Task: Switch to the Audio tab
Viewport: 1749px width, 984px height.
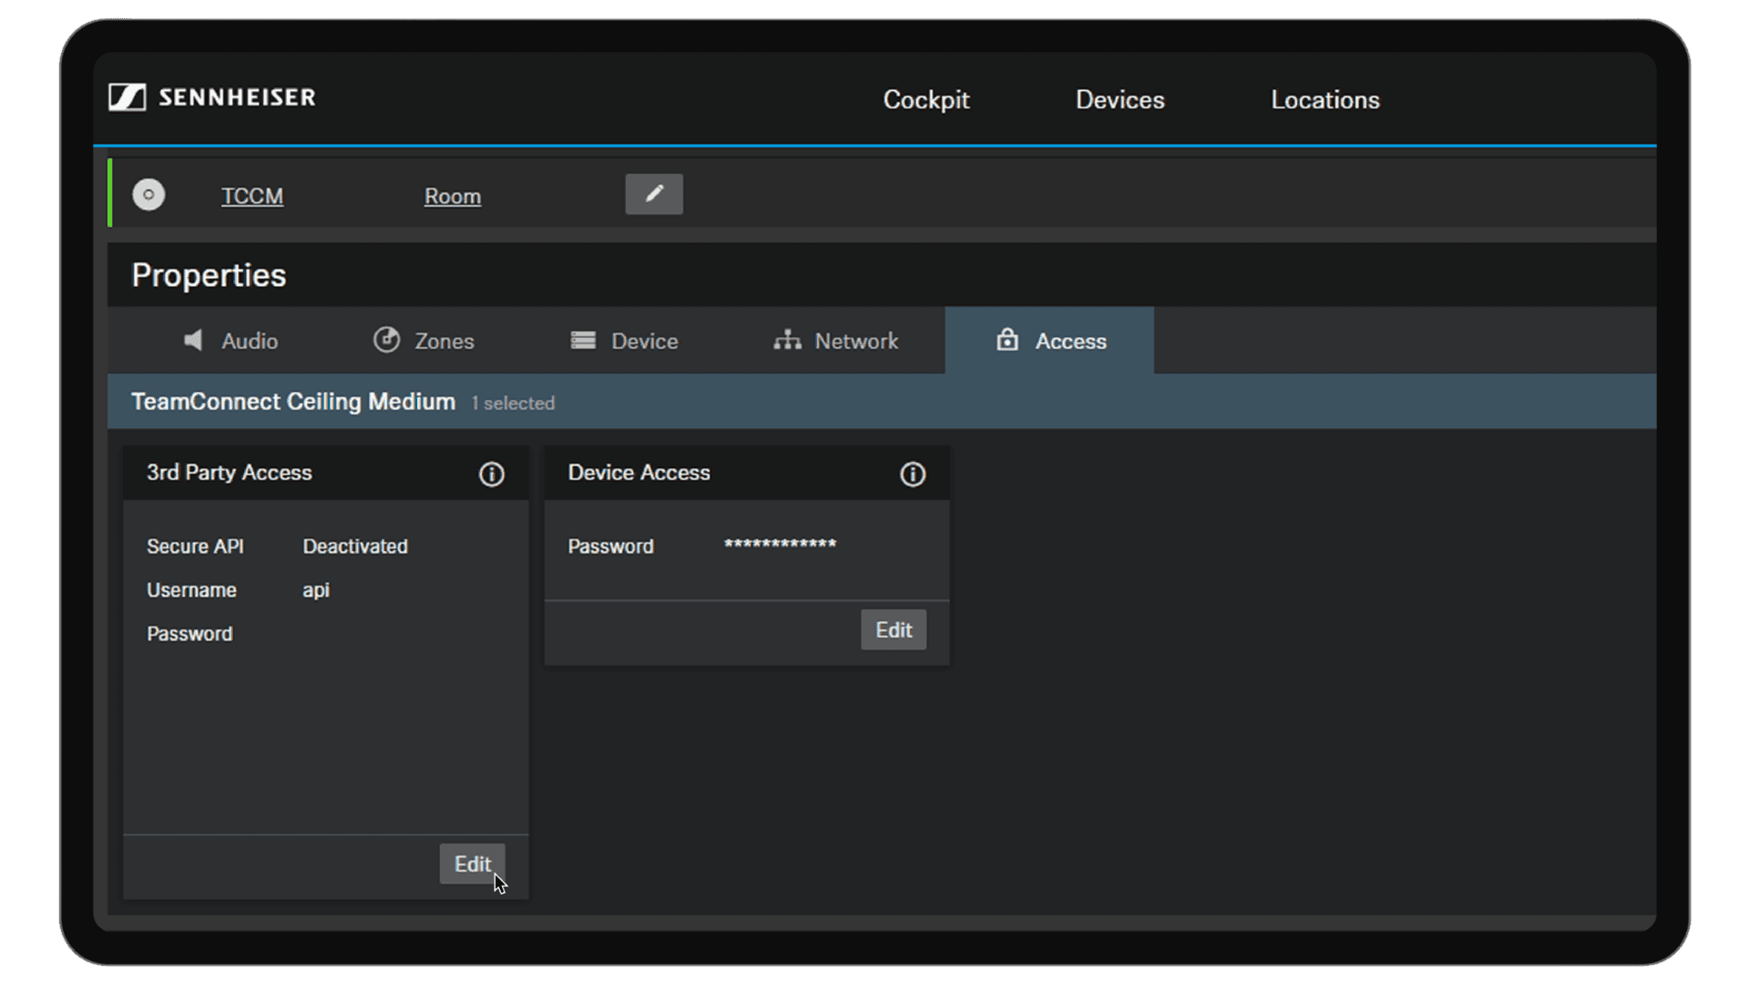Action: pyautogui.click(x=230, y=341)
